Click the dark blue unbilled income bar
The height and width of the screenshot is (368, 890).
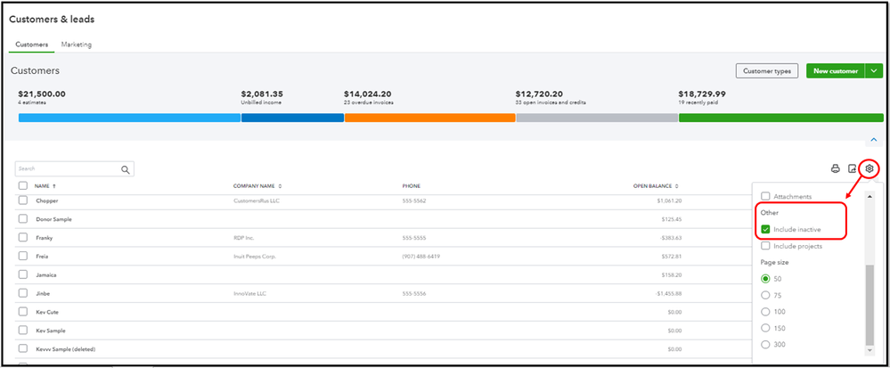pos(292,118)
